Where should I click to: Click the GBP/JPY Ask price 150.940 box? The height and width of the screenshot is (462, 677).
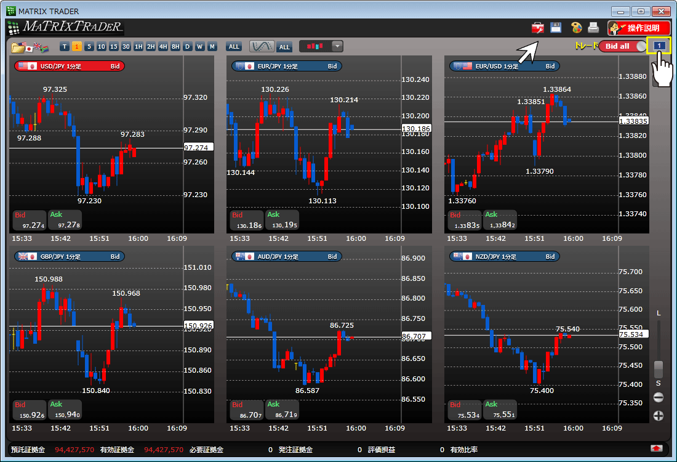pyautogui.click(x=65, y=410)
